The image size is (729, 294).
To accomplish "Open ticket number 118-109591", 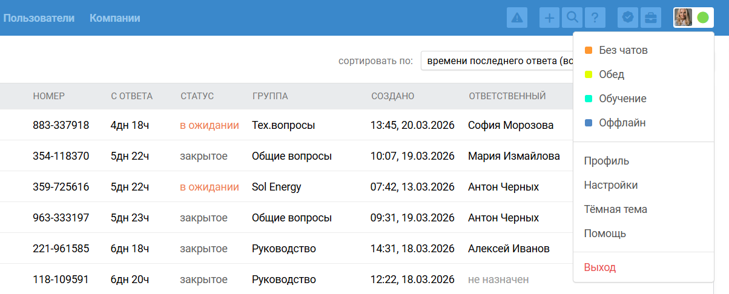I will [x=61, y=279].
